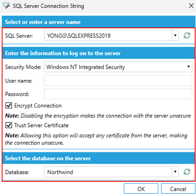Cancel the connection string dialog
This screenshot has width=196, height=194.
point(178,189)
